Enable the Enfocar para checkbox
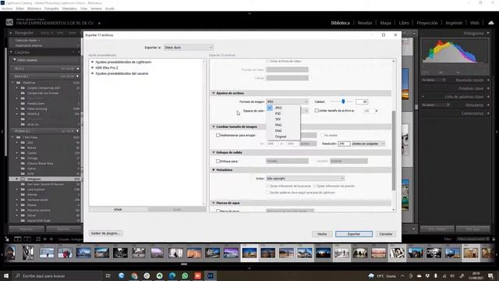499x281 pixels. (218, 162)
